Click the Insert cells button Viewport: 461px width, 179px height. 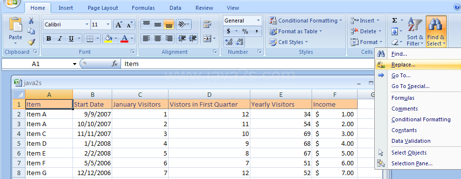point(365,21)
